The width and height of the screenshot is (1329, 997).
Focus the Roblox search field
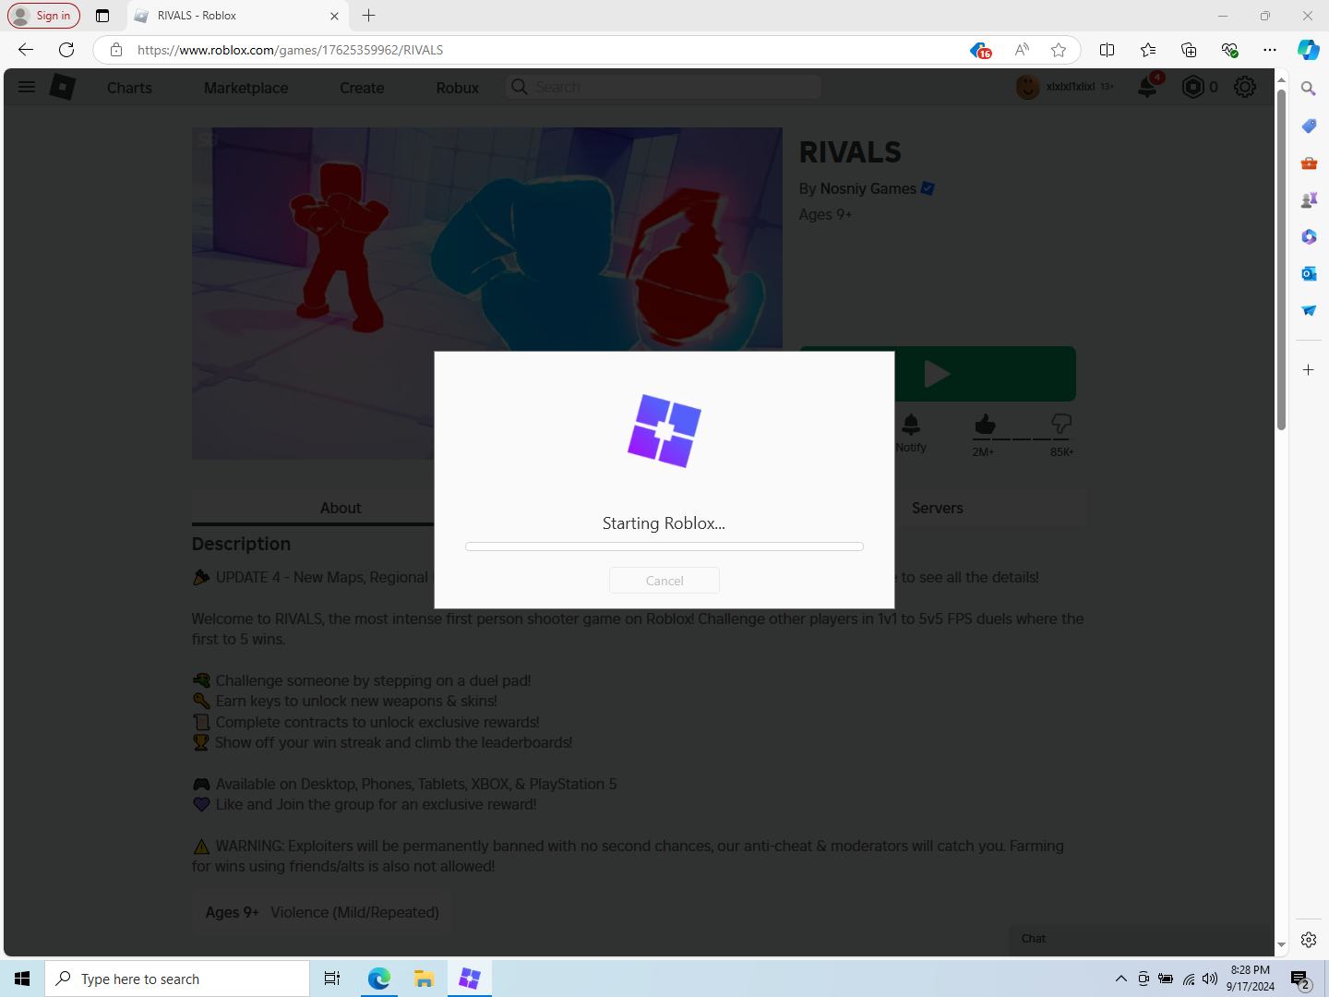click(664, 87)
